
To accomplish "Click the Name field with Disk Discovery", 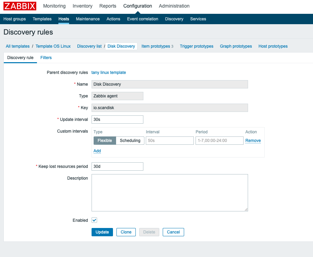I will (170, 84).
